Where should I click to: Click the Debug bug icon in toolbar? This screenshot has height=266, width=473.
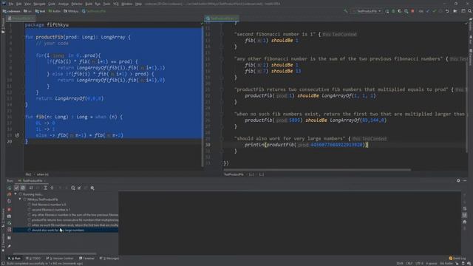393,11
